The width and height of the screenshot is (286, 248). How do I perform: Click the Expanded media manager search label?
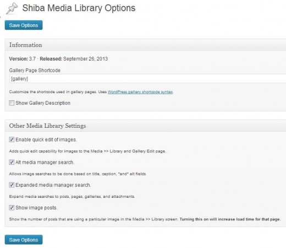click(x=53, y=185)
